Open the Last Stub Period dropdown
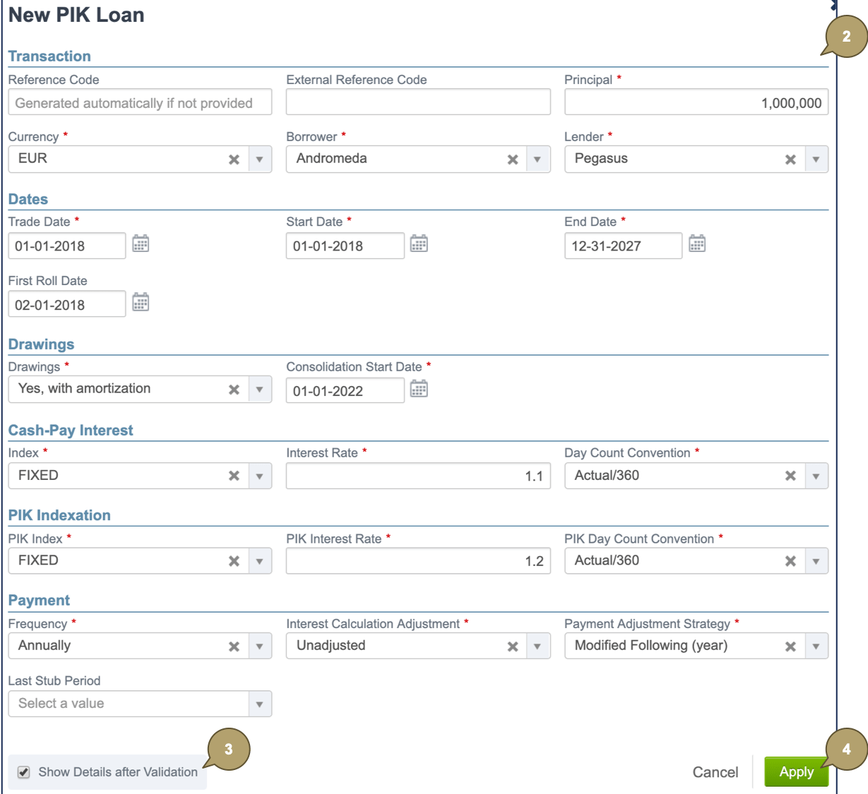This screenshot has width=868, height=794. [x=260, y=703]
